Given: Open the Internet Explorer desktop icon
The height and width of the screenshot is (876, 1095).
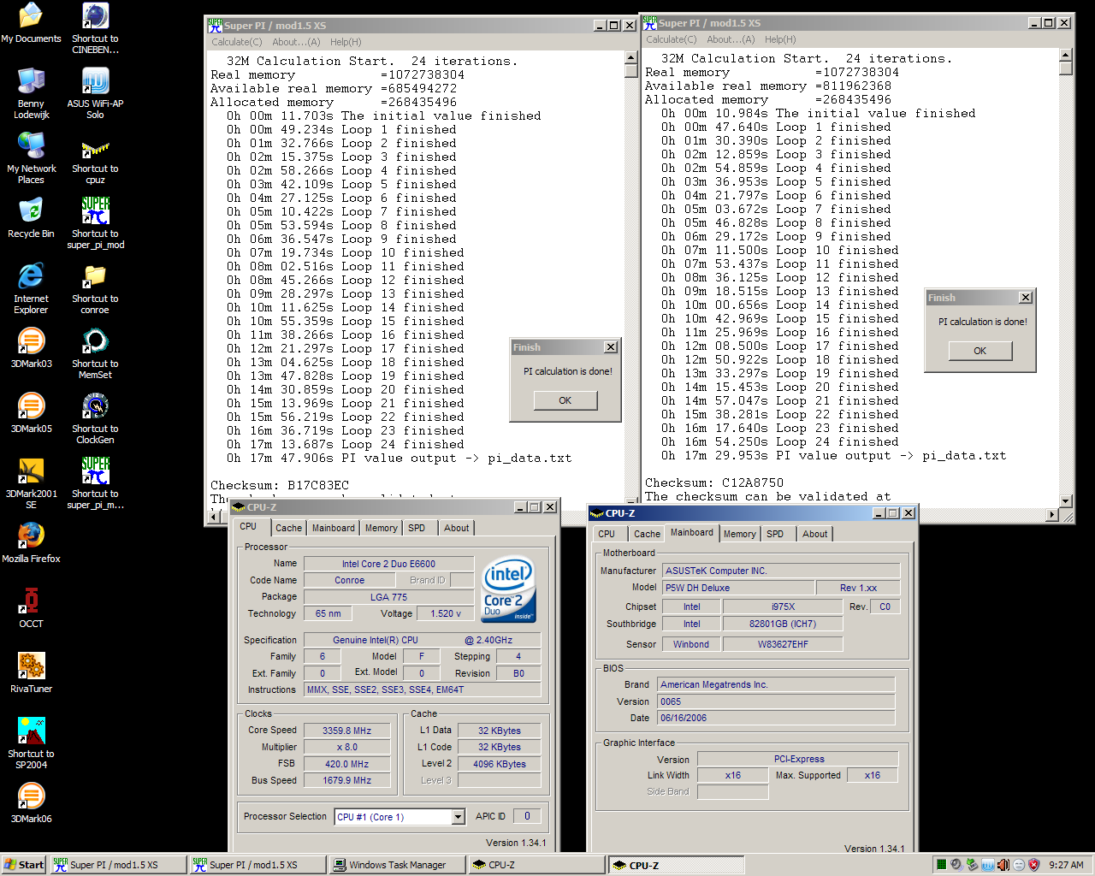Looking at the screenshot, I should (x=31, y=278).
